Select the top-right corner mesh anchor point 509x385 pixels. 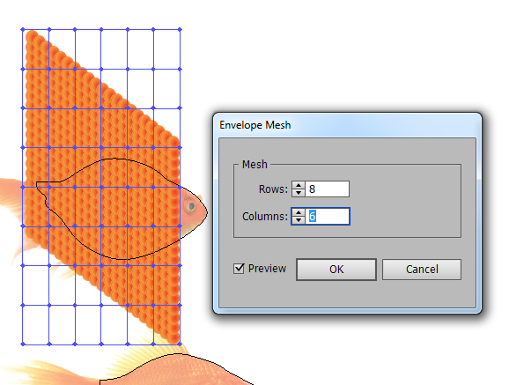pos(181,30)
